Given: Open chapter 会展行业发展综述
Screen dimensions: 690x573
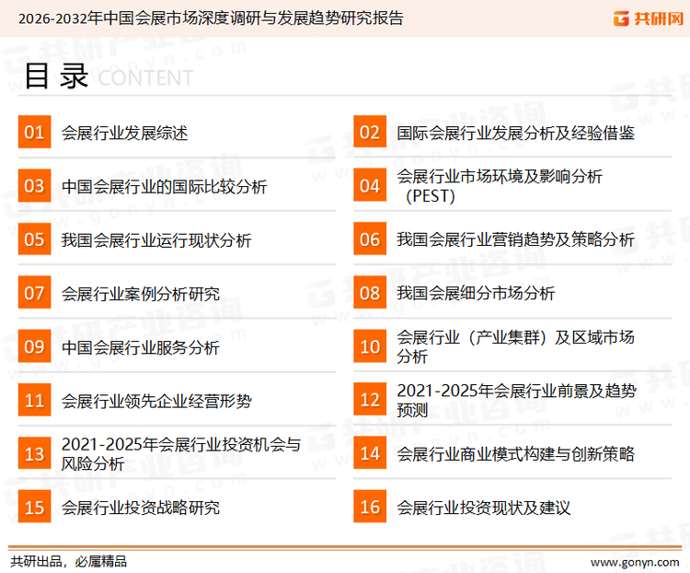Looking at the screenshot, I should pyautogui.click(x=124, y=134).
